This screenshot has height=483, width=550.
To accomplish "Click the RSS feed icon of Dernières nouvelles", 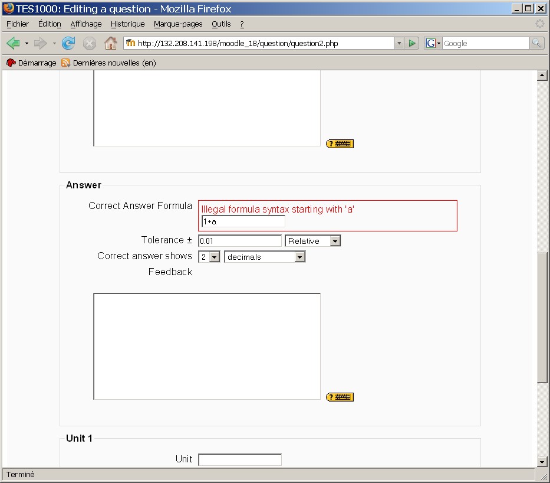I will pos(65,63).
